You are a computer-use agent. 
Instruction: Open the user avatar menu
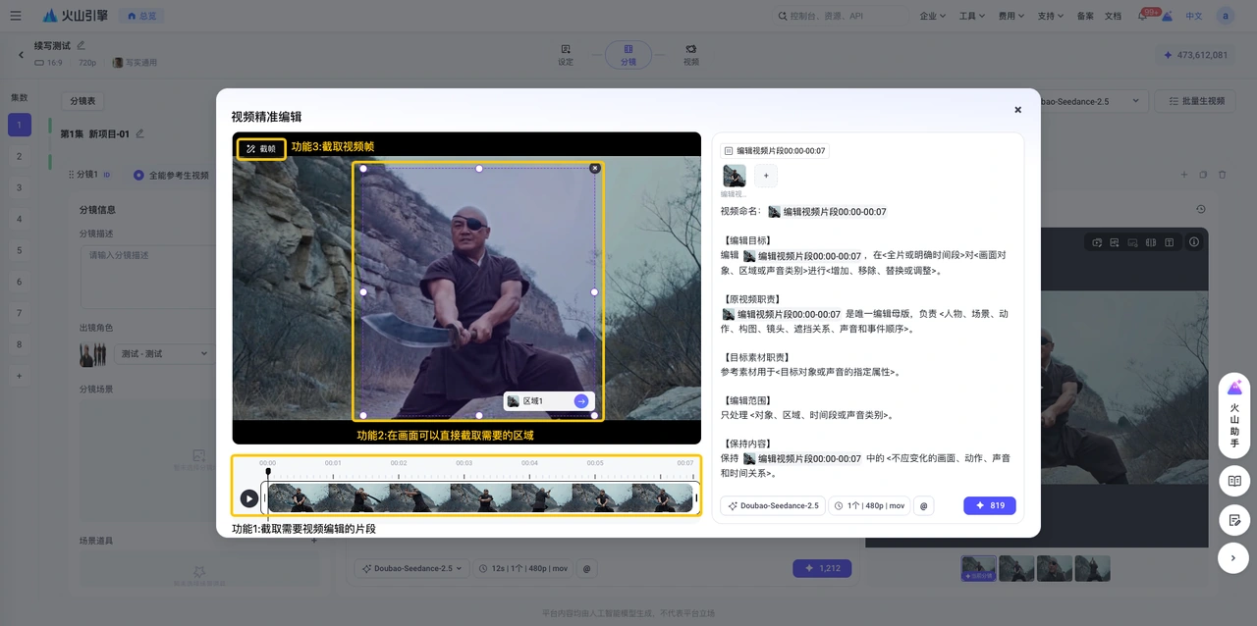(1225, 16)
